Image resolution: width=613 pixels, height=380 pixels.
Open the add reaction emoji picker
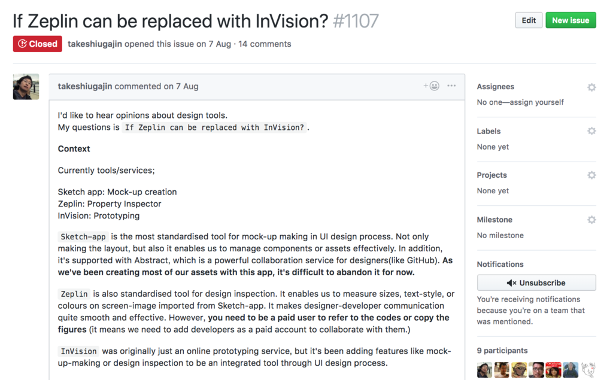click(x=432, y=86)
